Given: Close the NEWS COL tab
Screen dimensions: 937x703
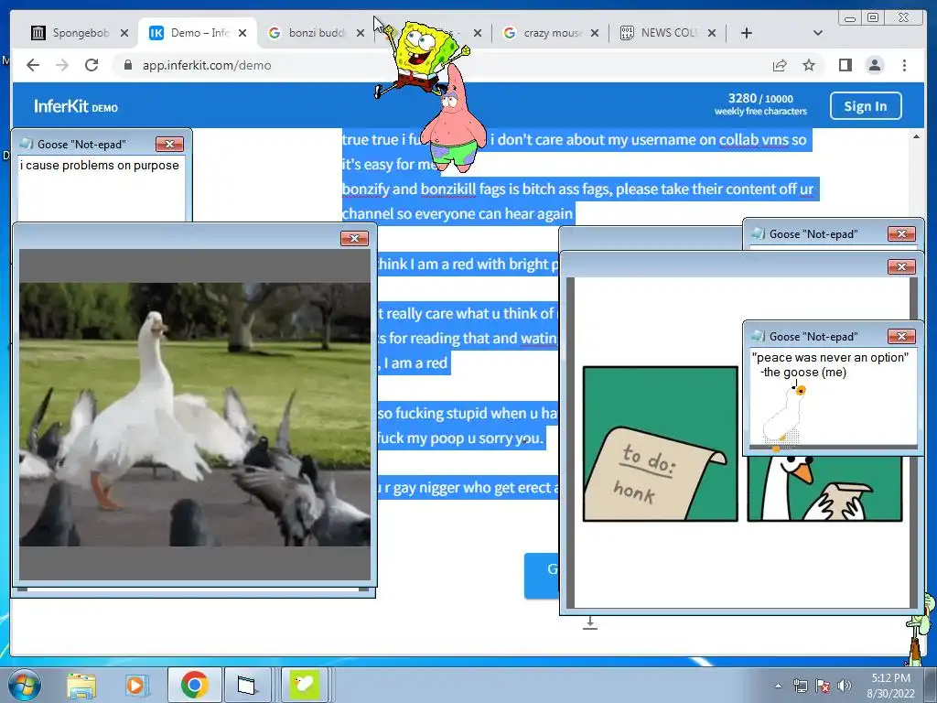Looking at the screenshot, I should (x=712, y=33).
